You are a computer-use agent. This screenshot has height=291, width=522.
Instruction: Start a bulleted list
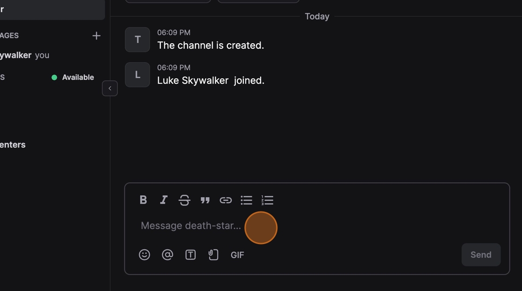(247, 200)
